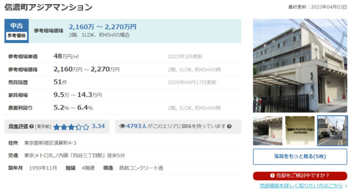Viewport: 350px width, 192px height.
Task: Click the red 売却をご検討中ですか？ button
Action: pos(300,176)
